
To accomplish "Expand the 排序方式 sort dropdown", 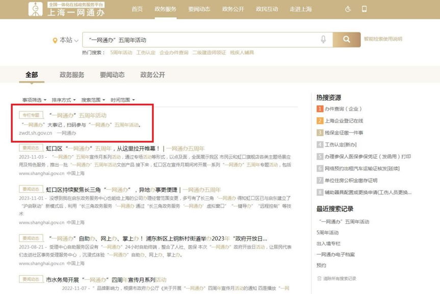I will 64,100.
